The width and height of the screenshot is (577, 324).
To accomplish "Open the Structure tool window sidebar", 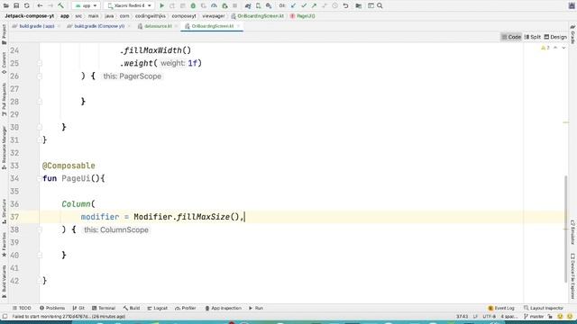I will pos(4,211).
